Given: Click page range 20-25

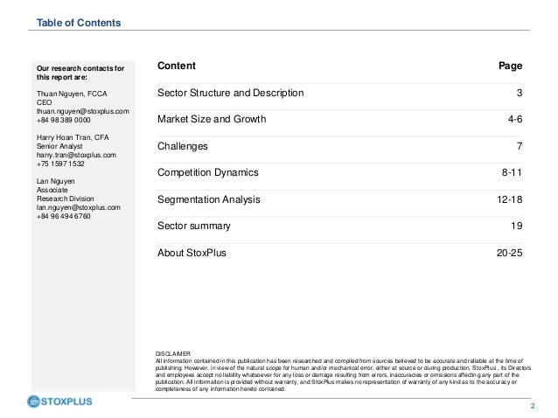Looking at the screenshot, I should click(508, 253).
